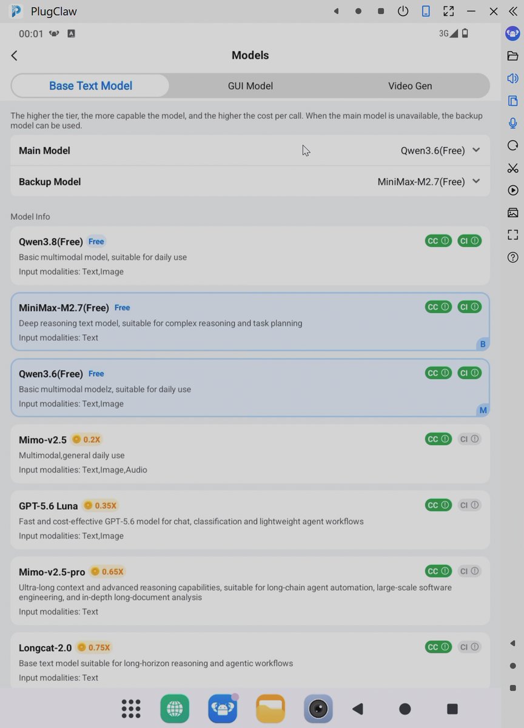
Task: Click the 0.2X cost badge on Mimo-v2.5
Action: click(x=86, y=439)
